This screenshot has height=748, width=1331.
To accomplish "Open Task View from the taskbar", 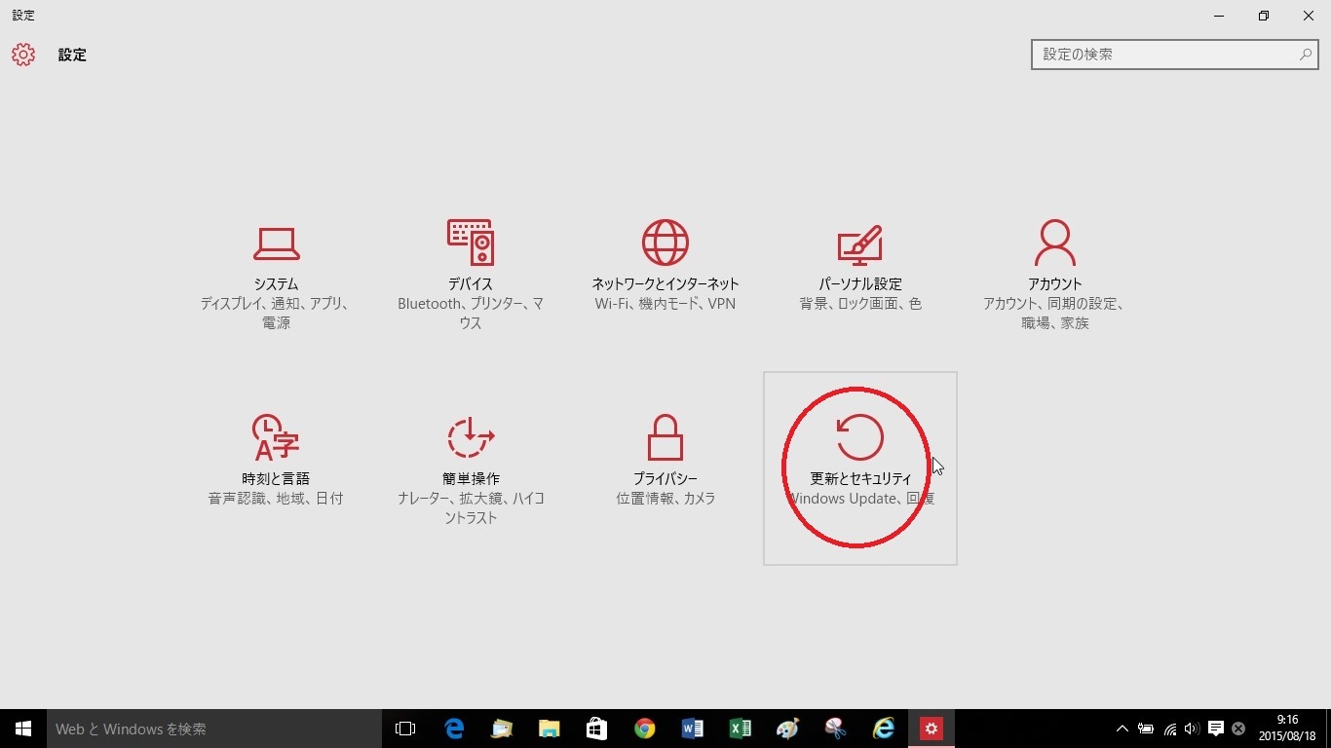I will coord(405,729).
